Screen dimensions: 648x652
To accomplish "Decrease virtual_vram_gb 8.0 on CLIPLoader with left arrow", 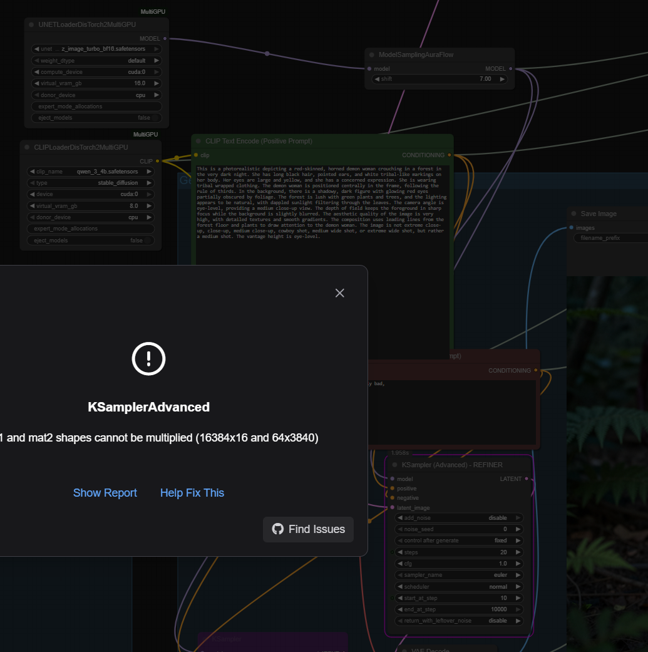I will (x=32, y=206).
